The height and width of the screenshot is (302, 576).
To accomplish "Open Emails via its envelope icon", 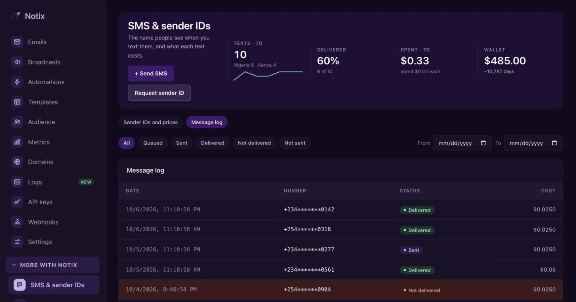I will 17,42.
